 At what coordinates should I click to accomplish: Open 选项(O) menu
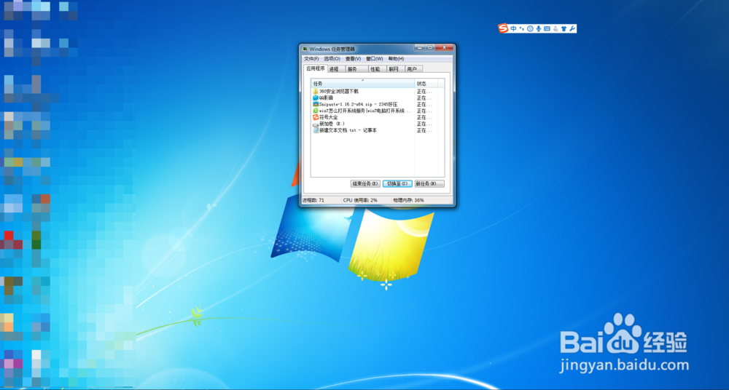coord(332,59)
